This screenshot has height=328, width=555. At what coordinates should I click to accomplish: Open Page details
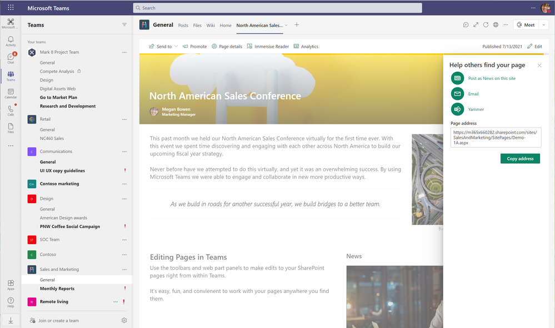227,46
